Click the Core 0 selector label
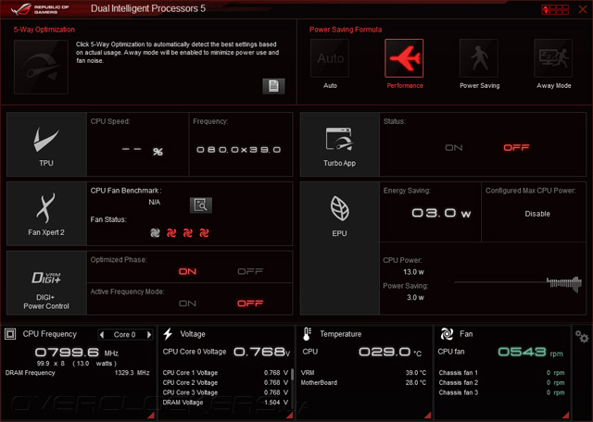593x422 pixels. (125, 335)
